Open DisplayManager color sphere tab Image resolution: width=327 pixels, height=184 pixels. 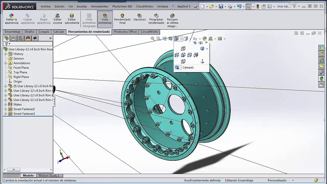click(x=28, y=38)
